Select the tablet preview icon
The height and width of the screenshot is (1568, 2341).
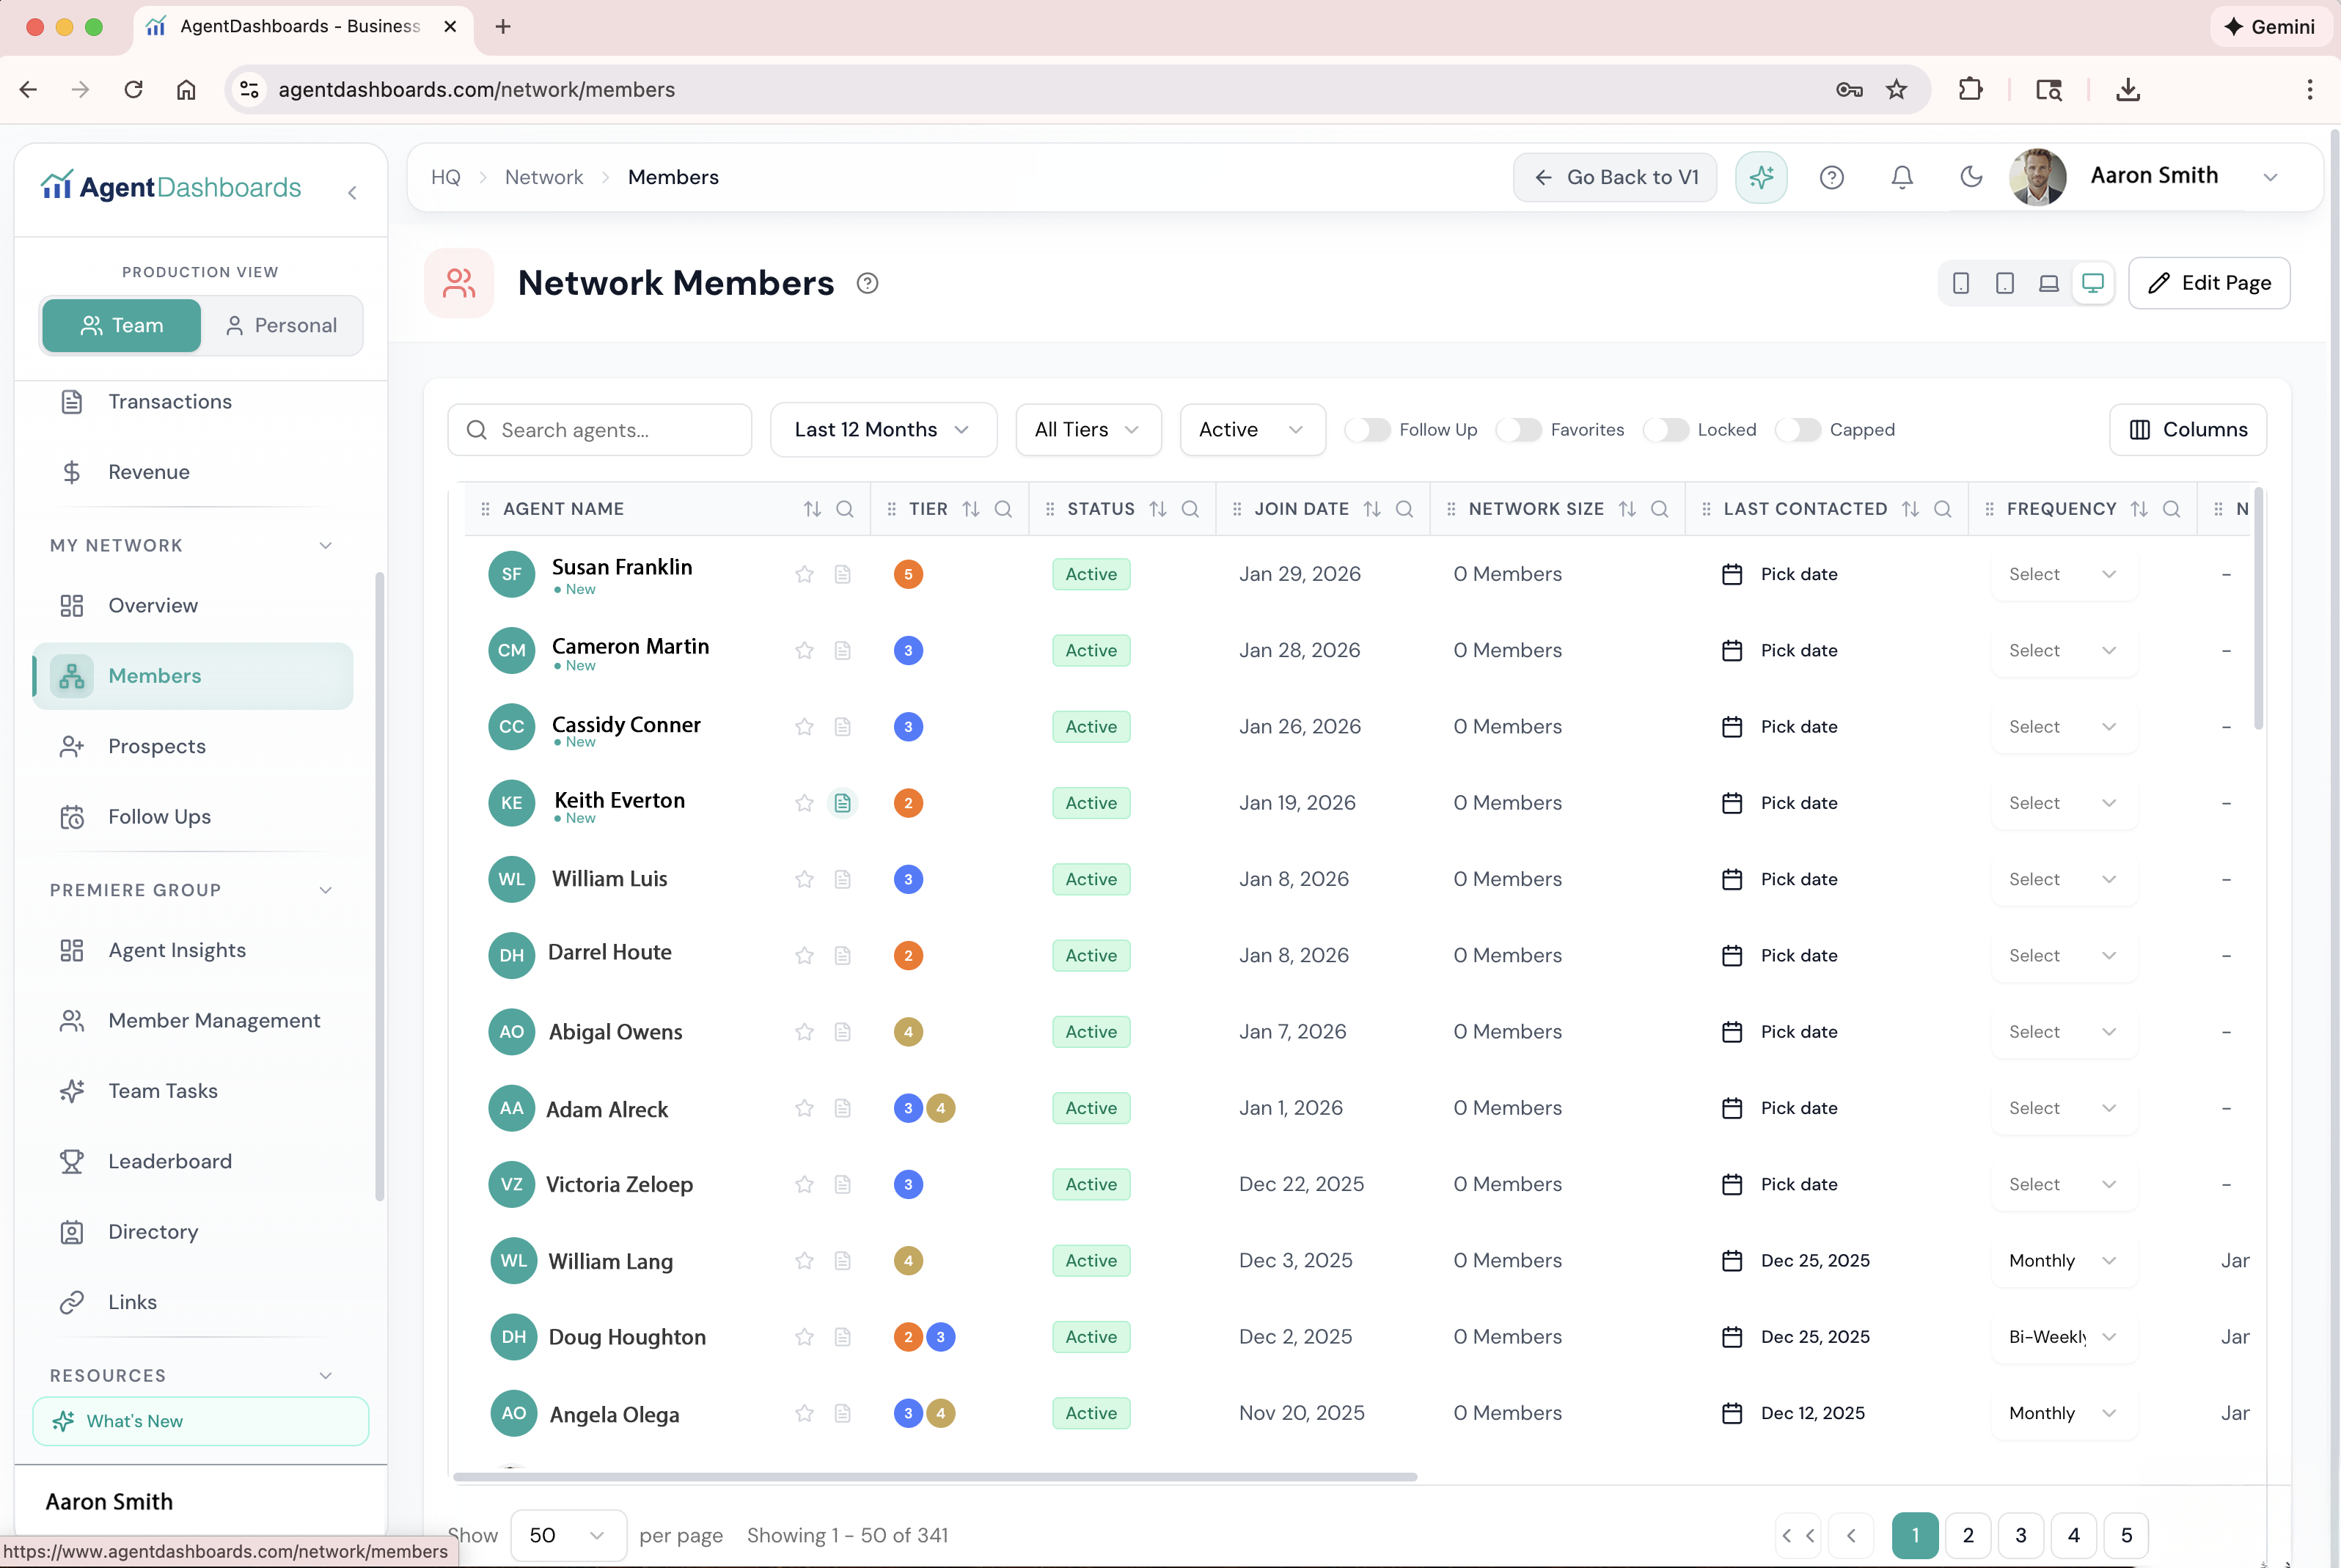click(x=2004, y=283)
